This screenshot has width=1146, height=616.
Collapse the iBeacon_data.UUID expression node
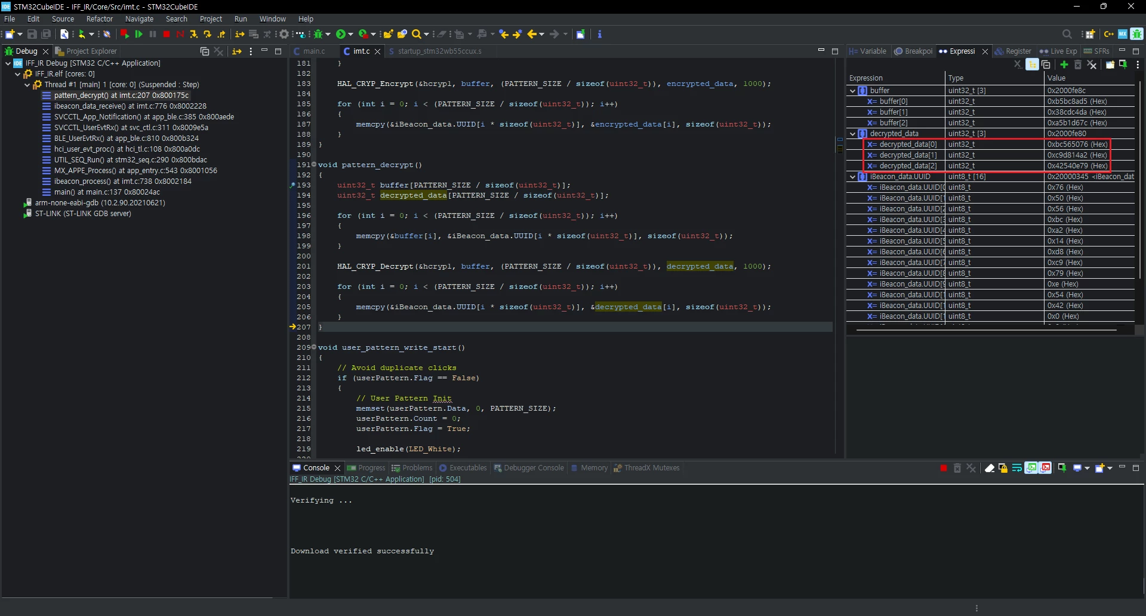point(852,177)
